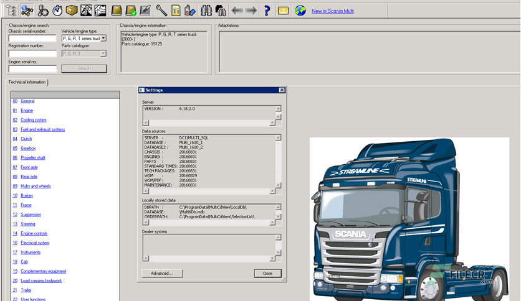Select the technical information icon with blue i
Image resolution: width=521 pixels, height=301 pixels.
tap(26, 11)
